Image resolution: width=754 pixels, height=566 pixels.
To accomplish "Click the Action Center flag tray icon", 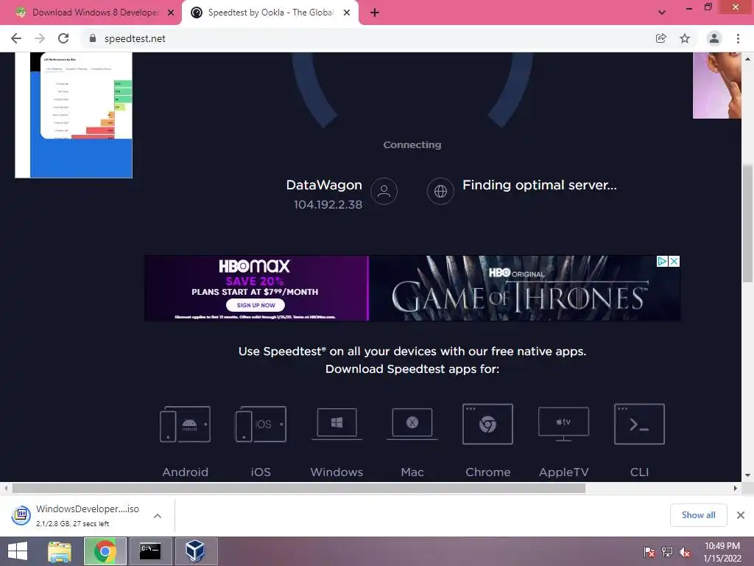I will click(x=649, y=552).
